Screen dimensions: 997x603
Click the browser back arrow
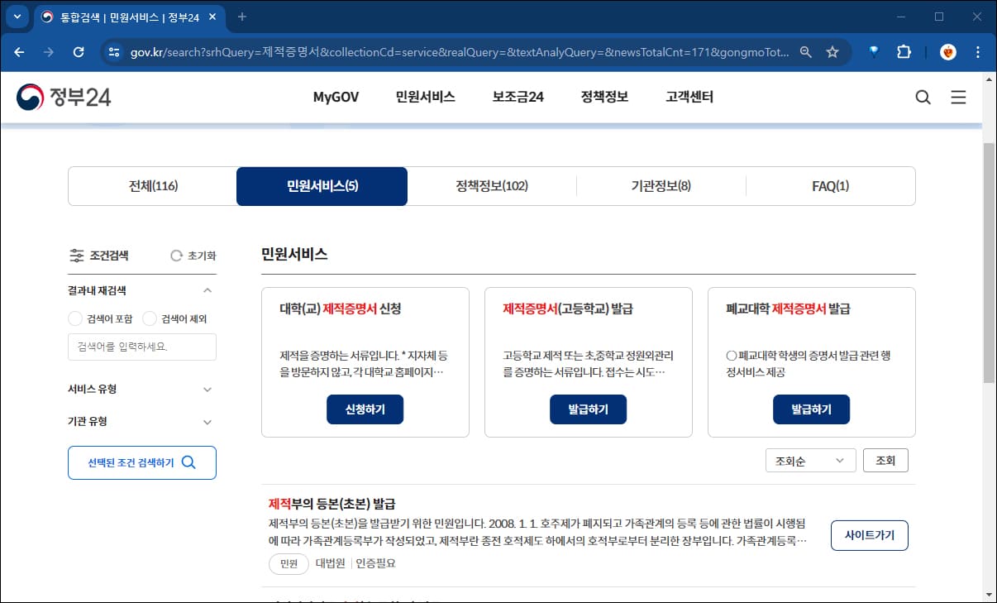(18, 50)
